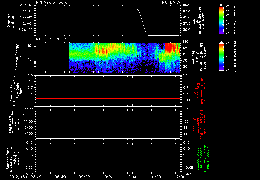Click the electron energy spectrogram plot
The height and width of the screenshot is (180, 260).
(124, 57)
